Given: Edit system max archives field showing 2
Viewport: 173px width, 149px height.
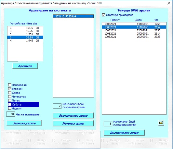Looking at the screenshot, I should tap(57, 106).
